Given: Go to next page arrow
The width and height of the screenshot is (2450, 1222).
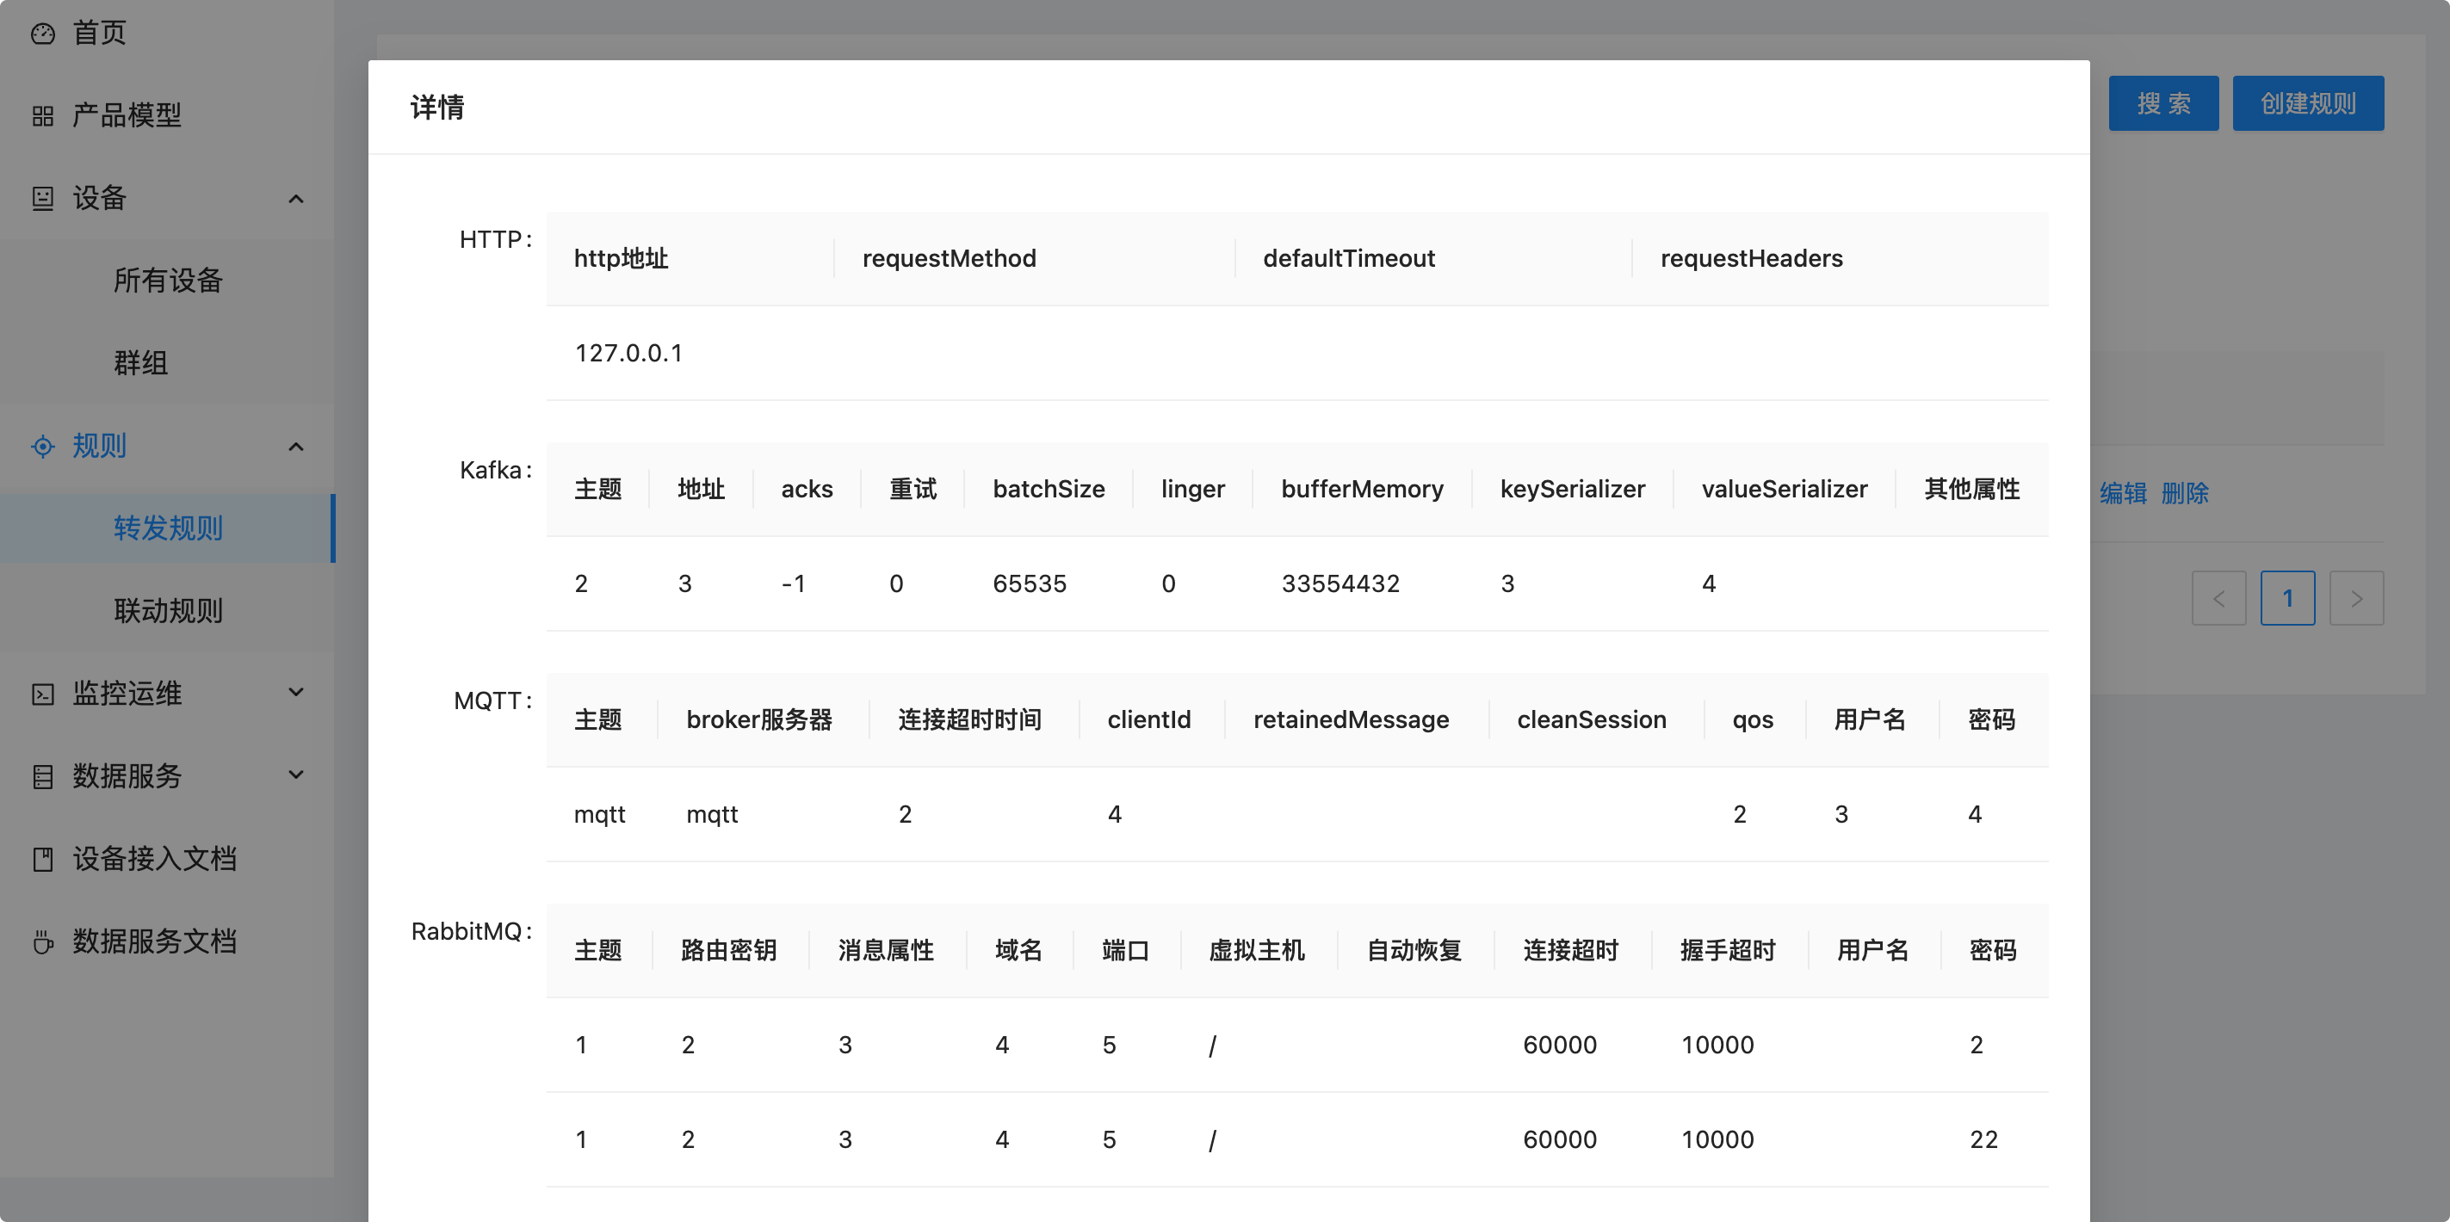Looking at the screenshot, I should click(x=2356, y=598).
